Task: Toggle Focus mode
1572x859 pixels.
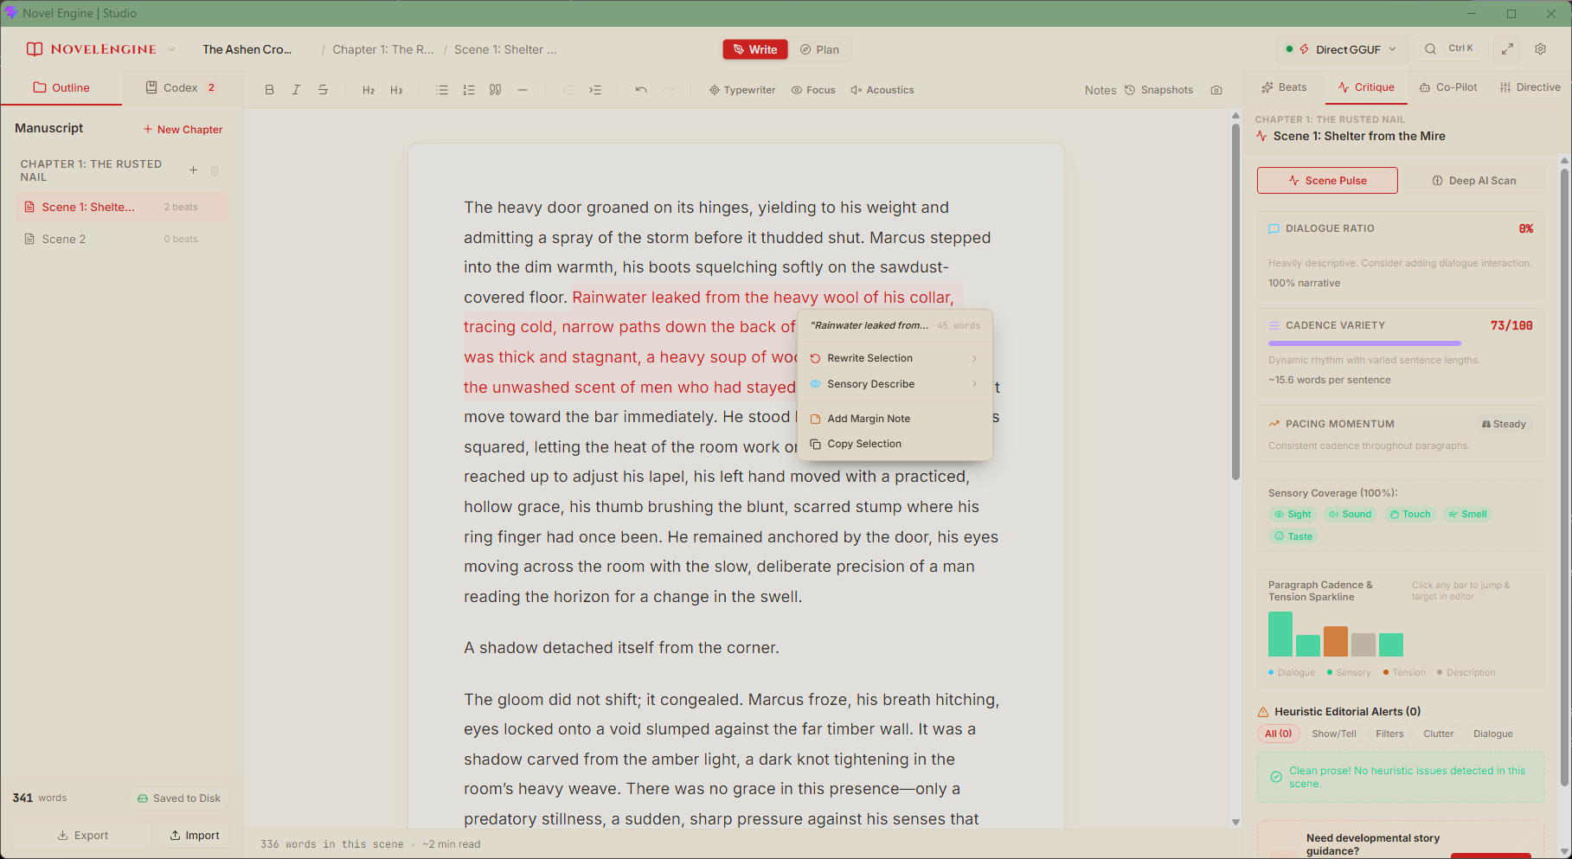Action: (813, 90)
